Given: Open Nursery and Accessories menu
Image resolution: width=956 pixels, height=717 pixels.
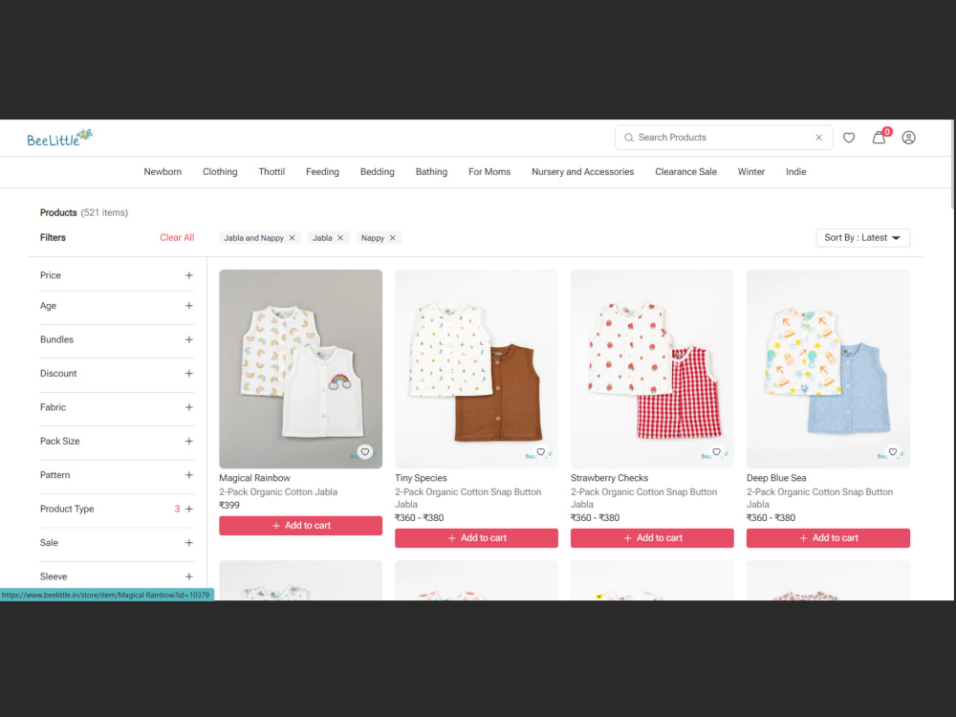Looking at the screenshot, I should (x=583, y=172).
